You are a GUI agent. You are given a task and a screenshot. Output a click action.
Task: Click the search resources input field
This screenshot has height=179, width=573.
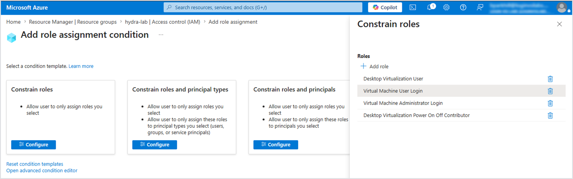point(263,7)
